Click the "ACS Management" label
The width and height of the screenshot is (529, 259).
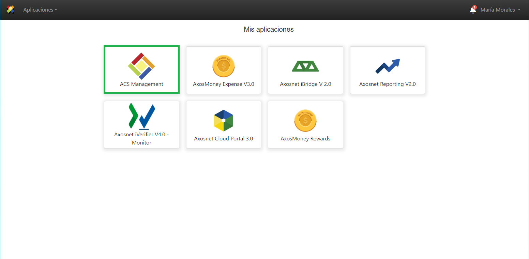click(x=141, y=84)
